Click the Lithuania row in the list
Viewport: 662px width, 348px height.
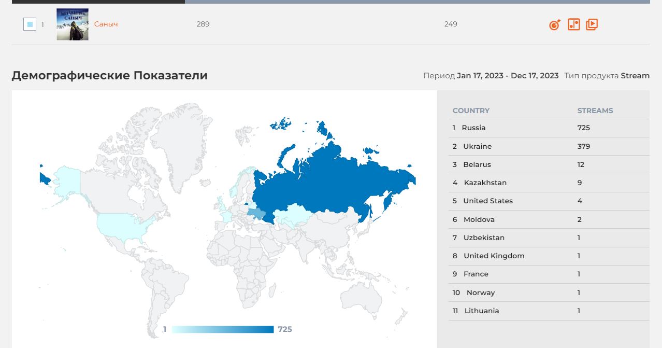pyautogui.click(x=481, y=311)
